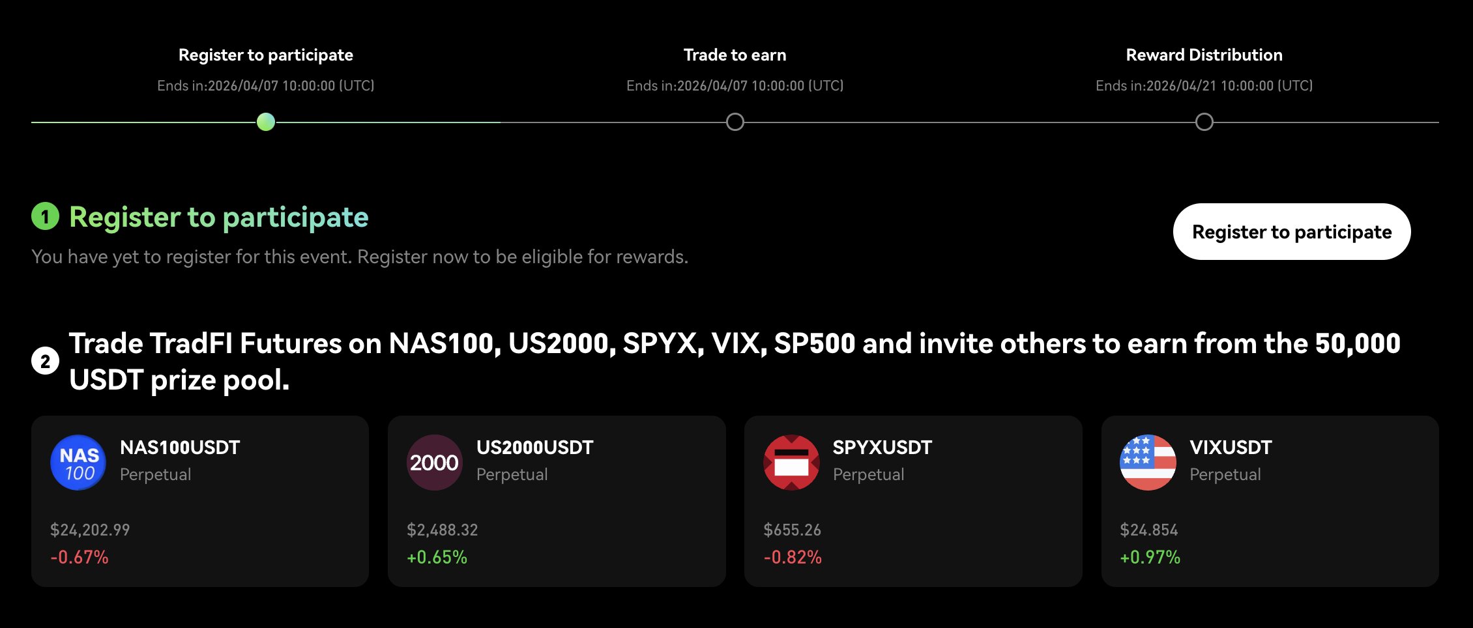Click the green step 1 number badge
Image resolution: width=1473 pixels, height=628 pixels.
click(x=45, y=216)
